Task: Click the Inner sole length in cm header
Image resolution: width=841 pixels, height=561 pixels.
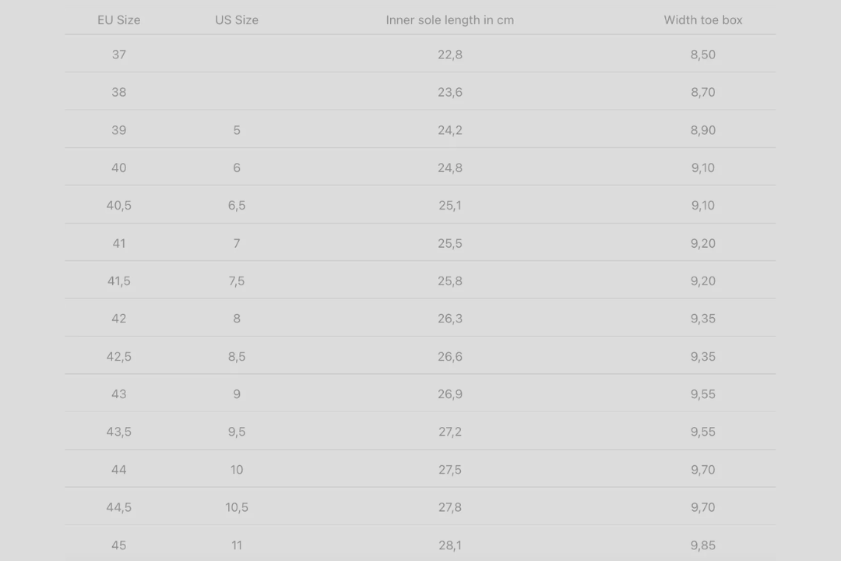Action: (x=449, y=20)
